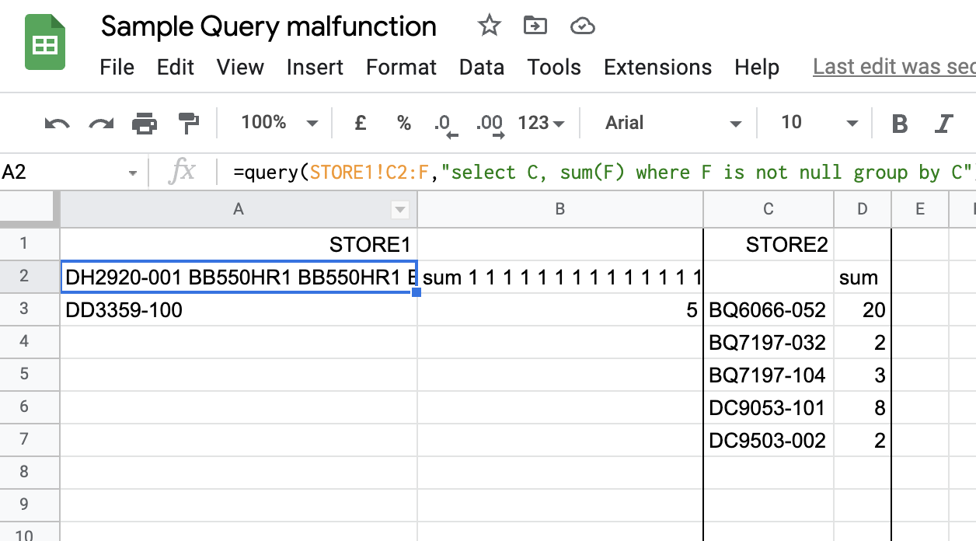
Task: Redo the last action
Action: click(x=101, y=123)
